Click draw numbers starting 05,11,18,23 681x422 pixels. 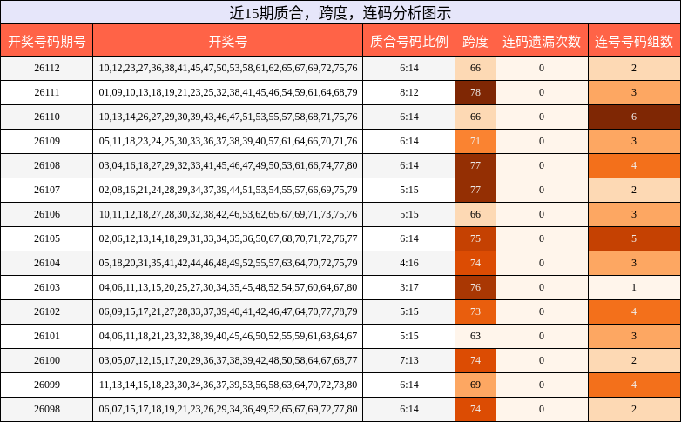pyautogui.click(x=228, y=141)
